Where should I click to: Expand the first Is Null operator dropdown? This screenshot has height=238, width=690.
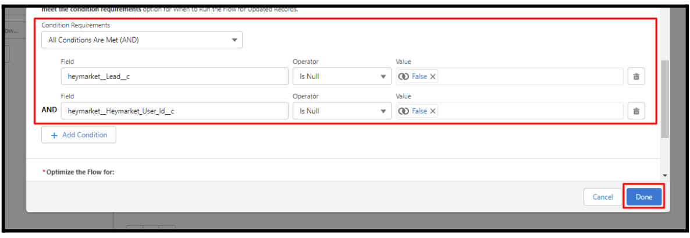342,76
